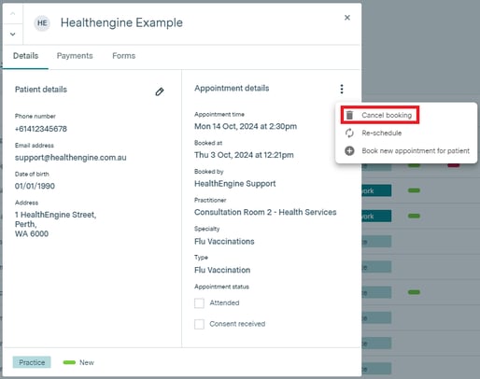Click date of birth 01/01/1990
This screenshot has height=379, width=480.
point(35,186)
